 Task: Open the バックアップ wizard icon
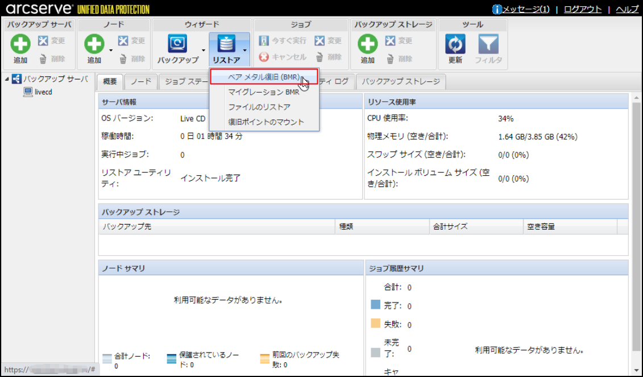click(x=177, y=44)
